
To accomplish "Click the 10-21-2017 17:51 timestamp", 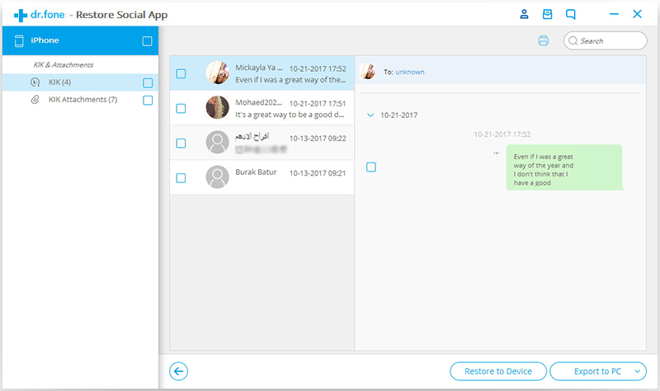I will [x=318, y=104].
